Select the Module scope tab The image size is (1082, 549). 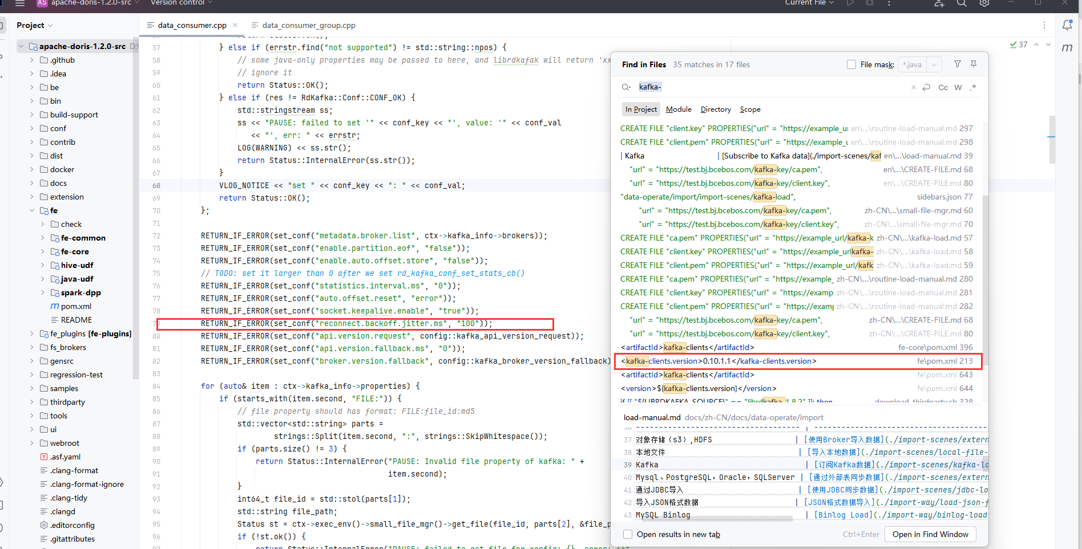[679, 109]
